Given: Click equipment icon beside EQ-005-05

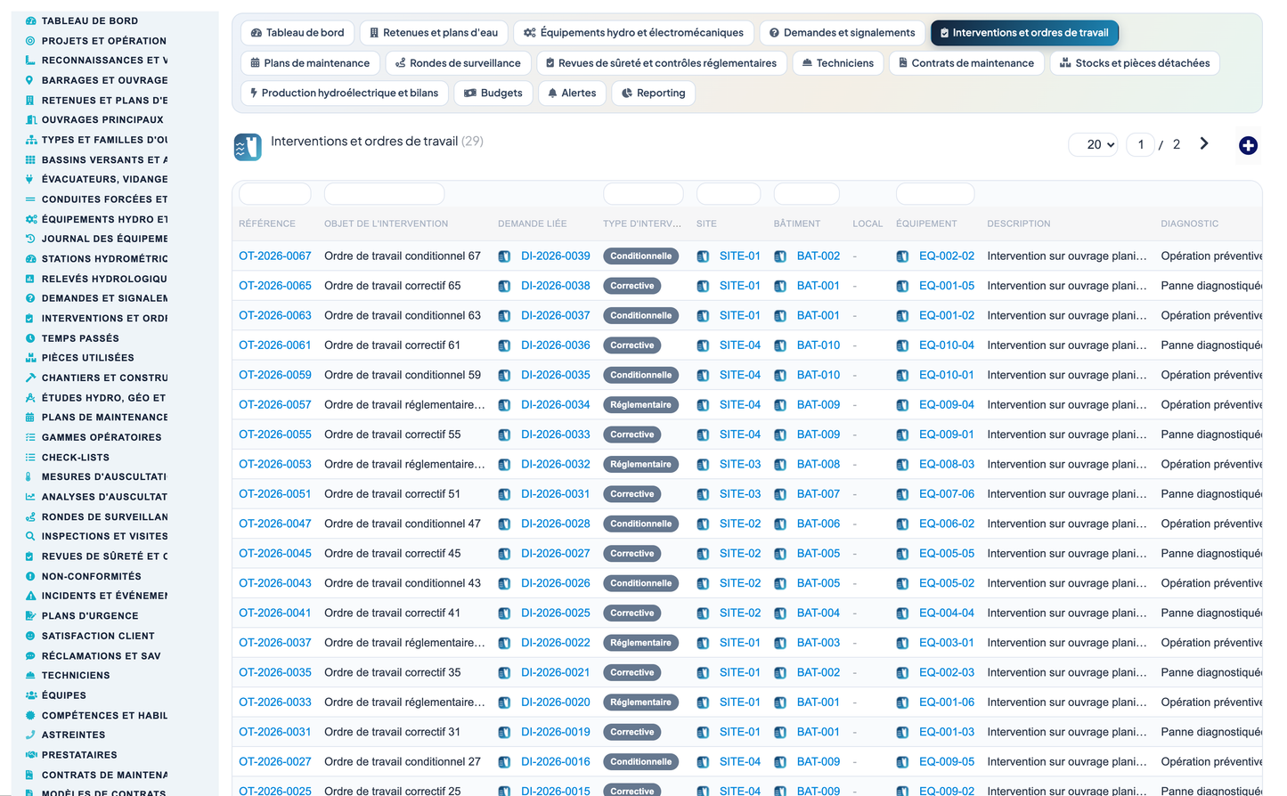Looking at the screenshot, I should tap(902, 554).
